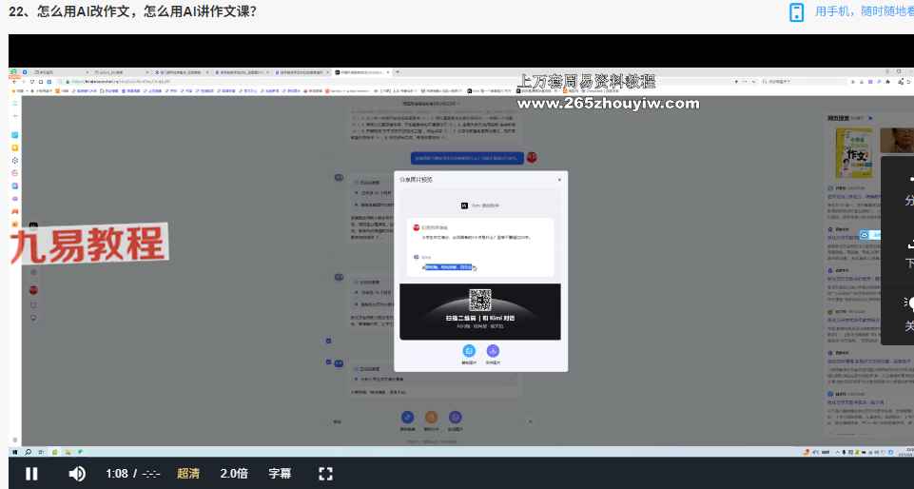Click the close-light toggle in side panel

click(908, 312)
